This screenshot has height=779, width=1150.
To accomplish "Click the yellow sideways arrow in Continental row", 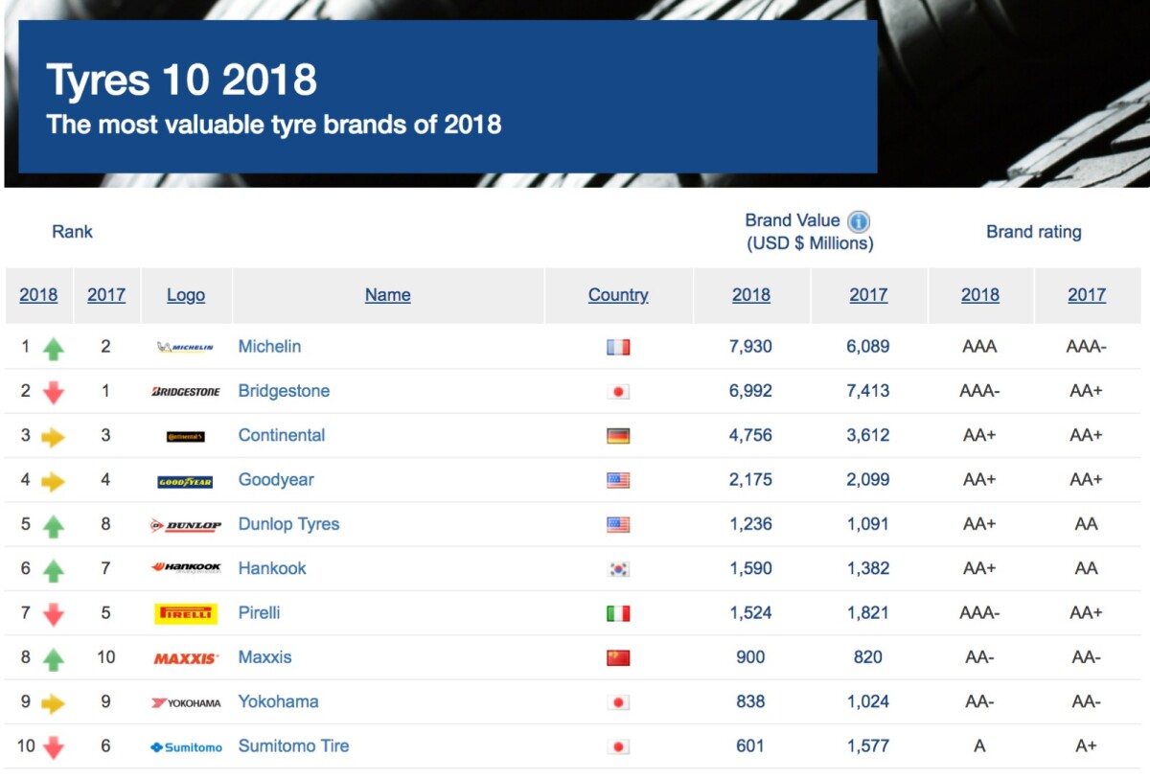I will click(x=54, y=437).
